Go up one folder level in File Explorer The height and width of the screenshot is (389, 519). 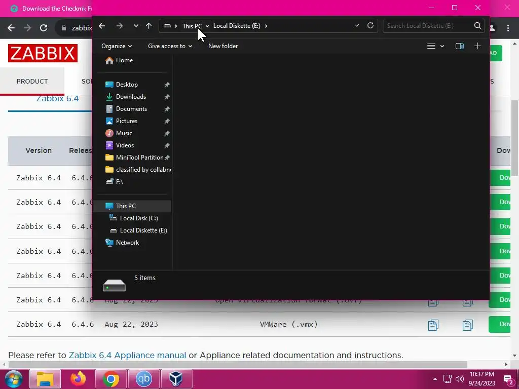point(149,26)
